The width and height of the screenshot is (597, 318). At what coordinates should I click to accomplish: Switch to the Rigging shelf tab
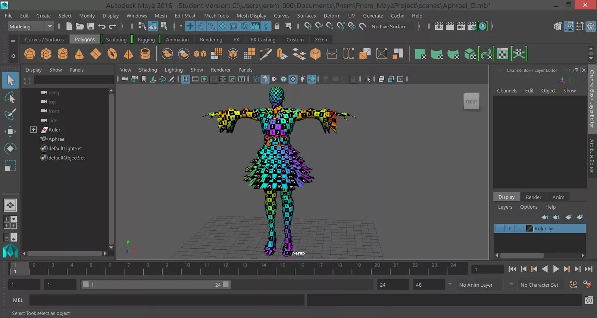coord(146,40)
